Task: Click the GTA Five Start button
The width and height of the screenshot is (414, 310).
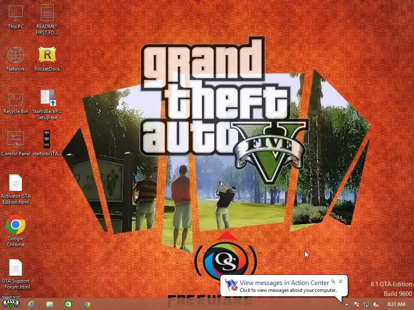Action: (x=11, y=303)
